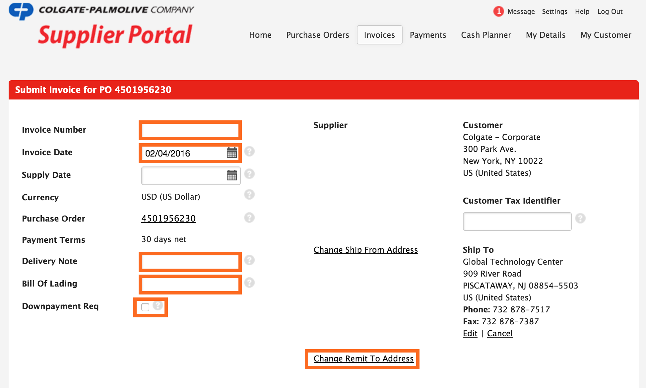Switch to the Invoices tab
Viewport: 646px width, 388px height.
pos(379,34)
